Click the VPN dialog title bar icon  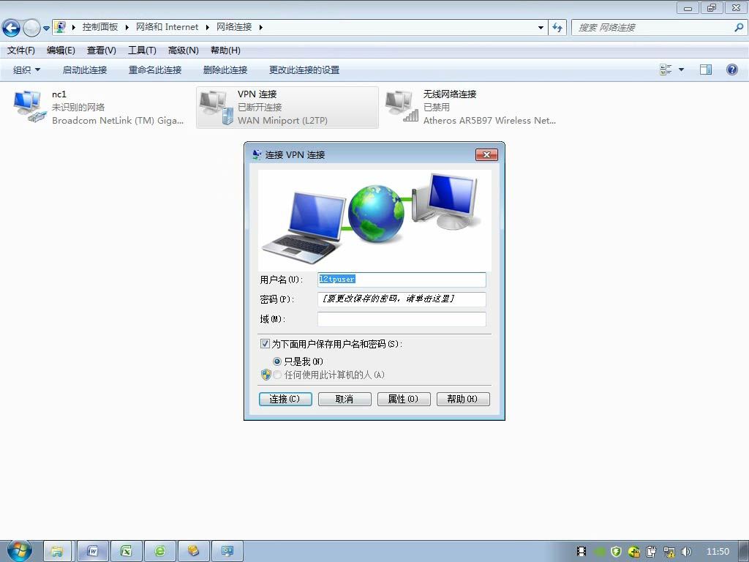[257, 154]
